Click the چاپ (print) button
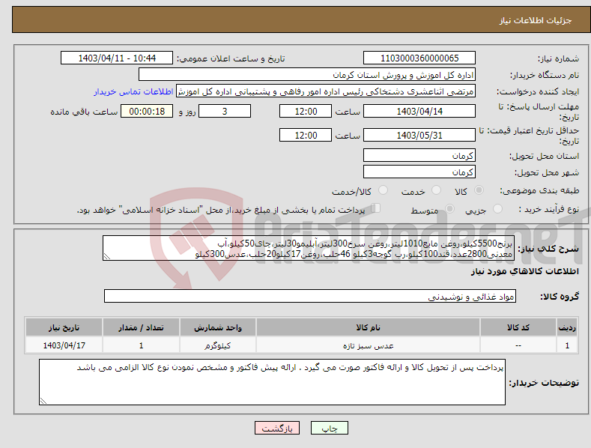The image size is (591, 448). (329, 428)
